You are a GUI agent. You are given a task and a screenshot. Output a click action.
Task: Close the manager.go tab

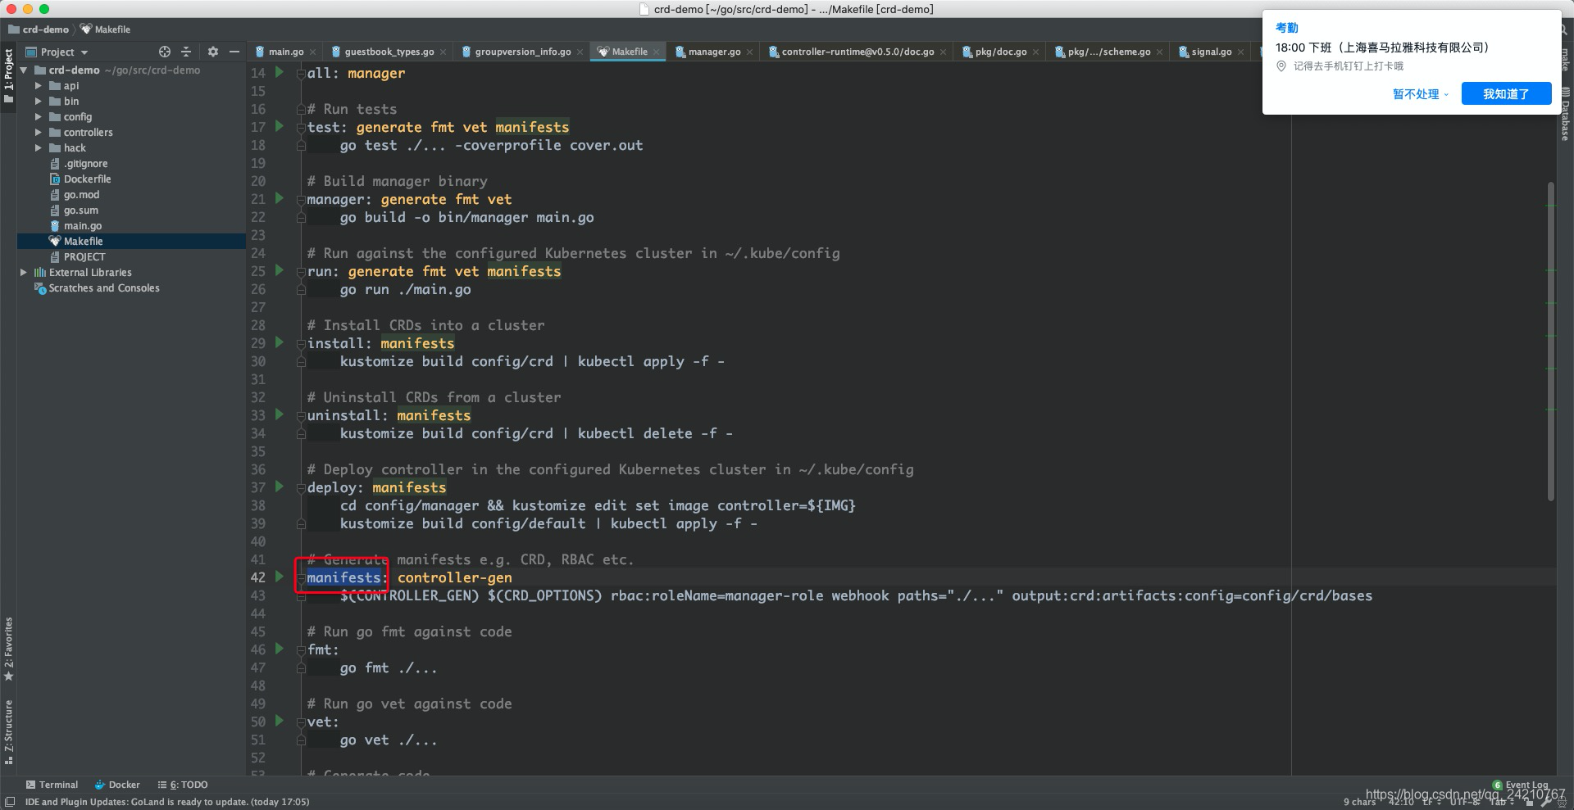coord(750,52)
